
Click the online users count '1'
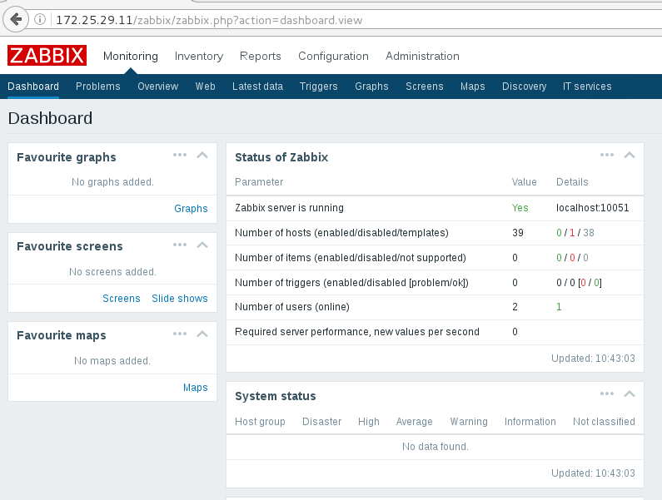click(559, 307)
